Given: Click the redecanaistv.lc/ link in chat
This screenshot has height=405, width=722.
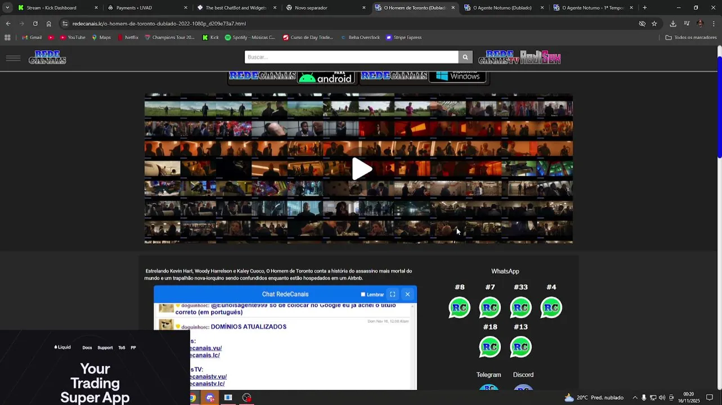Looking at the screenshot, I should [208, 384].
